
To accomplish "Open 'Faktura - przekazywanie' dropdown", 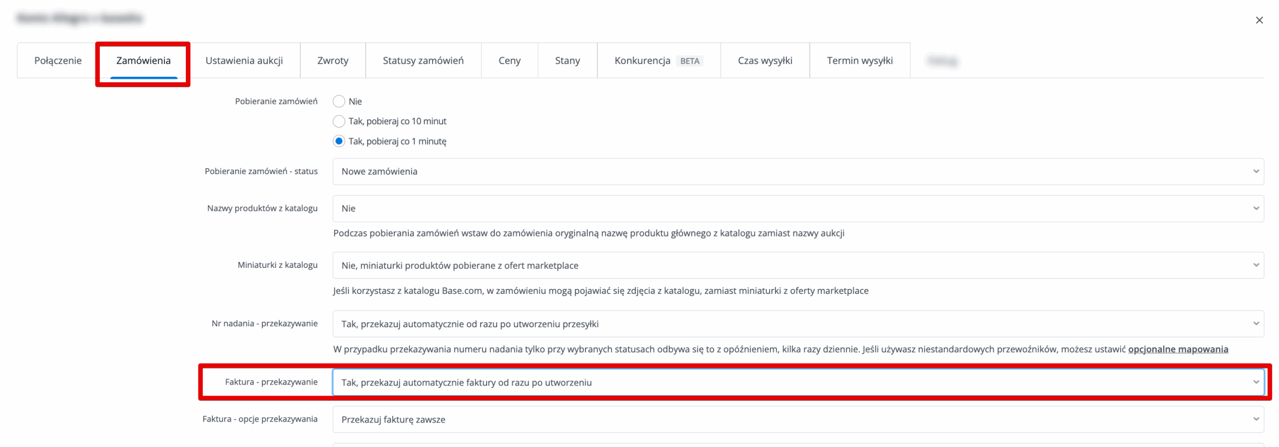I will pos(797,382).
